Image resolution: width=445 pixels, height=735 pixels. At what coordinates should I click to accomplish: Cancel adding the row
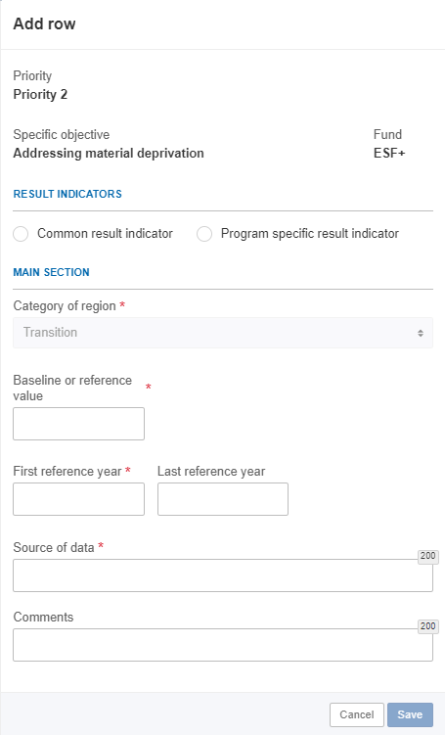click(357, 714)
